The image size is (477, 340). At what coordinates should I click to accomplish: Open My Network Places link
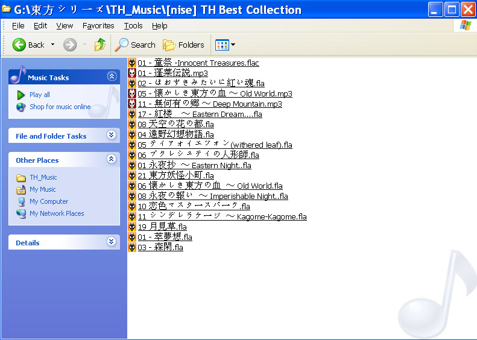[x=57, y=213]
